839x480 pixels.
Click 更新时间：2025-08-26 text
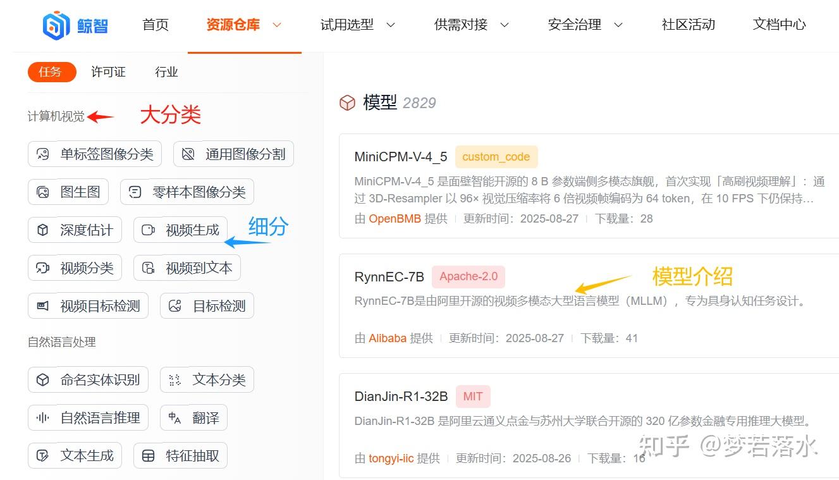pyautogui.click(x=513, y=458)
